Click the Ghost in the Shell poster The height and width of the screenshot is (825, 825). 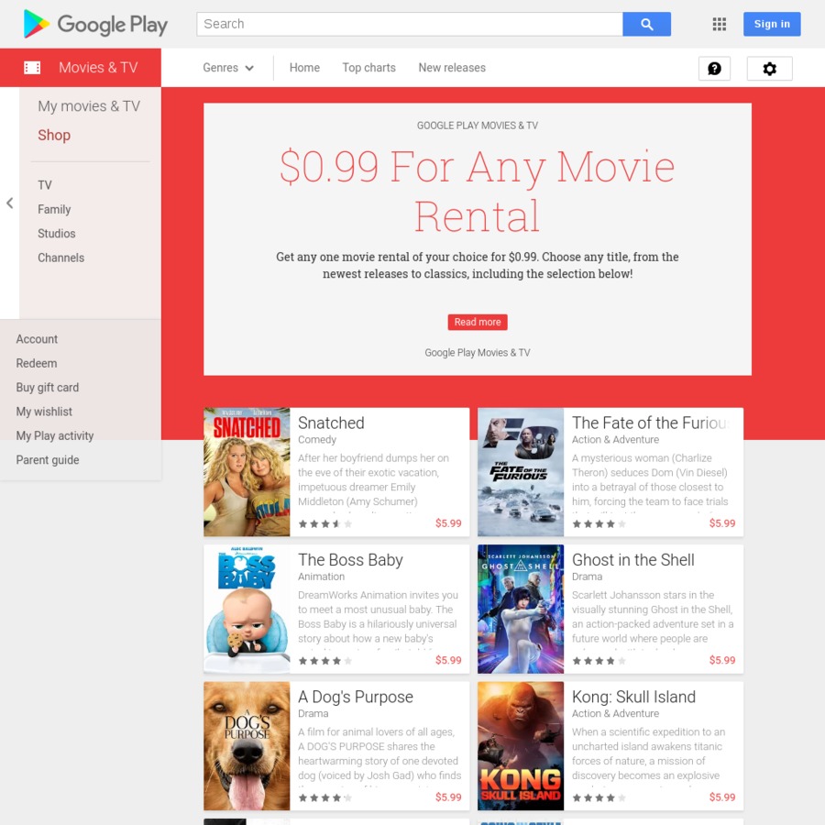coord(521,610)
